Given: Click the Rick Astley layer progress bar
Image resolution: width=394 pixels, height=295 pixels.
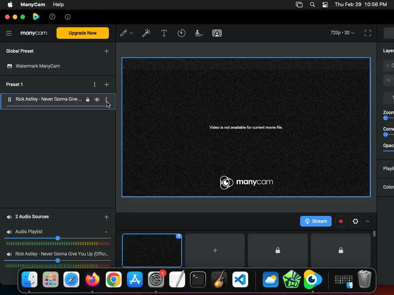Looking at the screenshot, I should click(x=57, y=106).
